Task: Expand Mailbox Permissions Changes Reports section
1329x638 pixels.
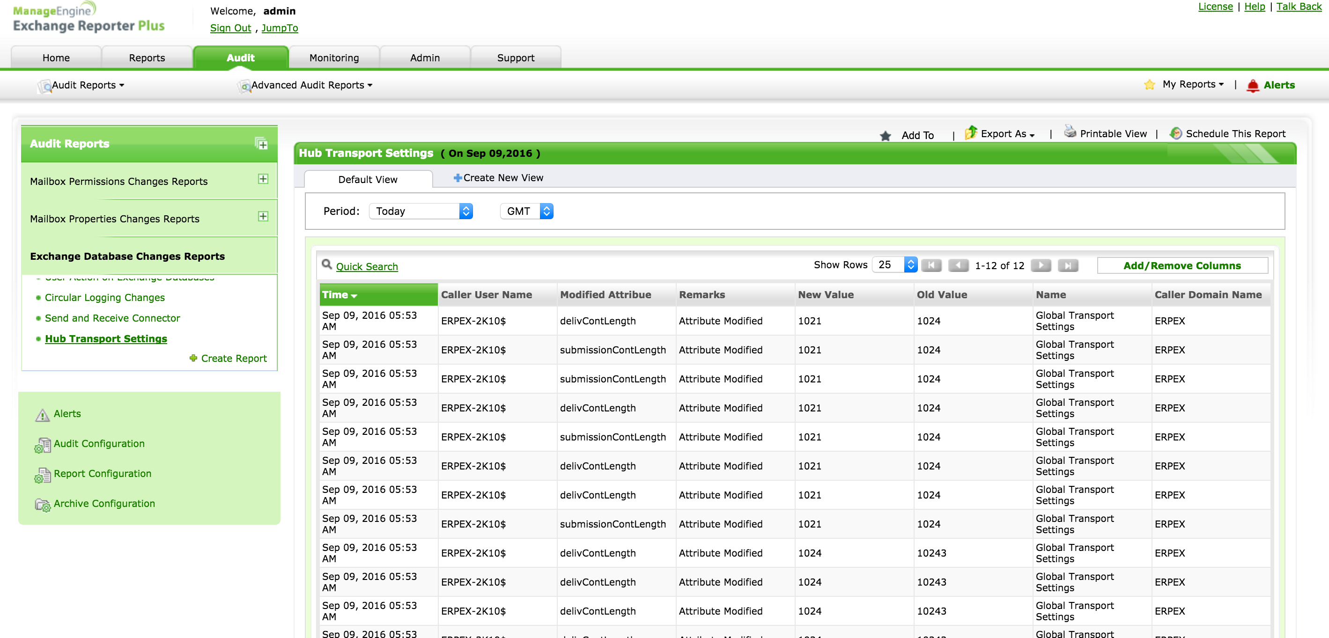Action: click(x=263, y=179)
